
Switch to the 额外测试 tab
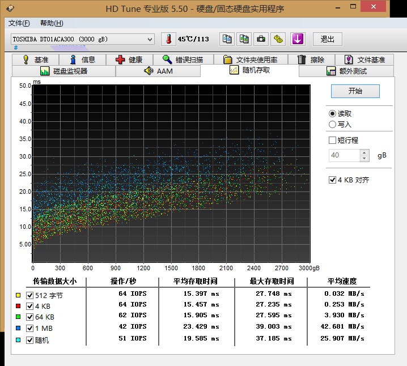pyautogui.click(x=346, y=71)
